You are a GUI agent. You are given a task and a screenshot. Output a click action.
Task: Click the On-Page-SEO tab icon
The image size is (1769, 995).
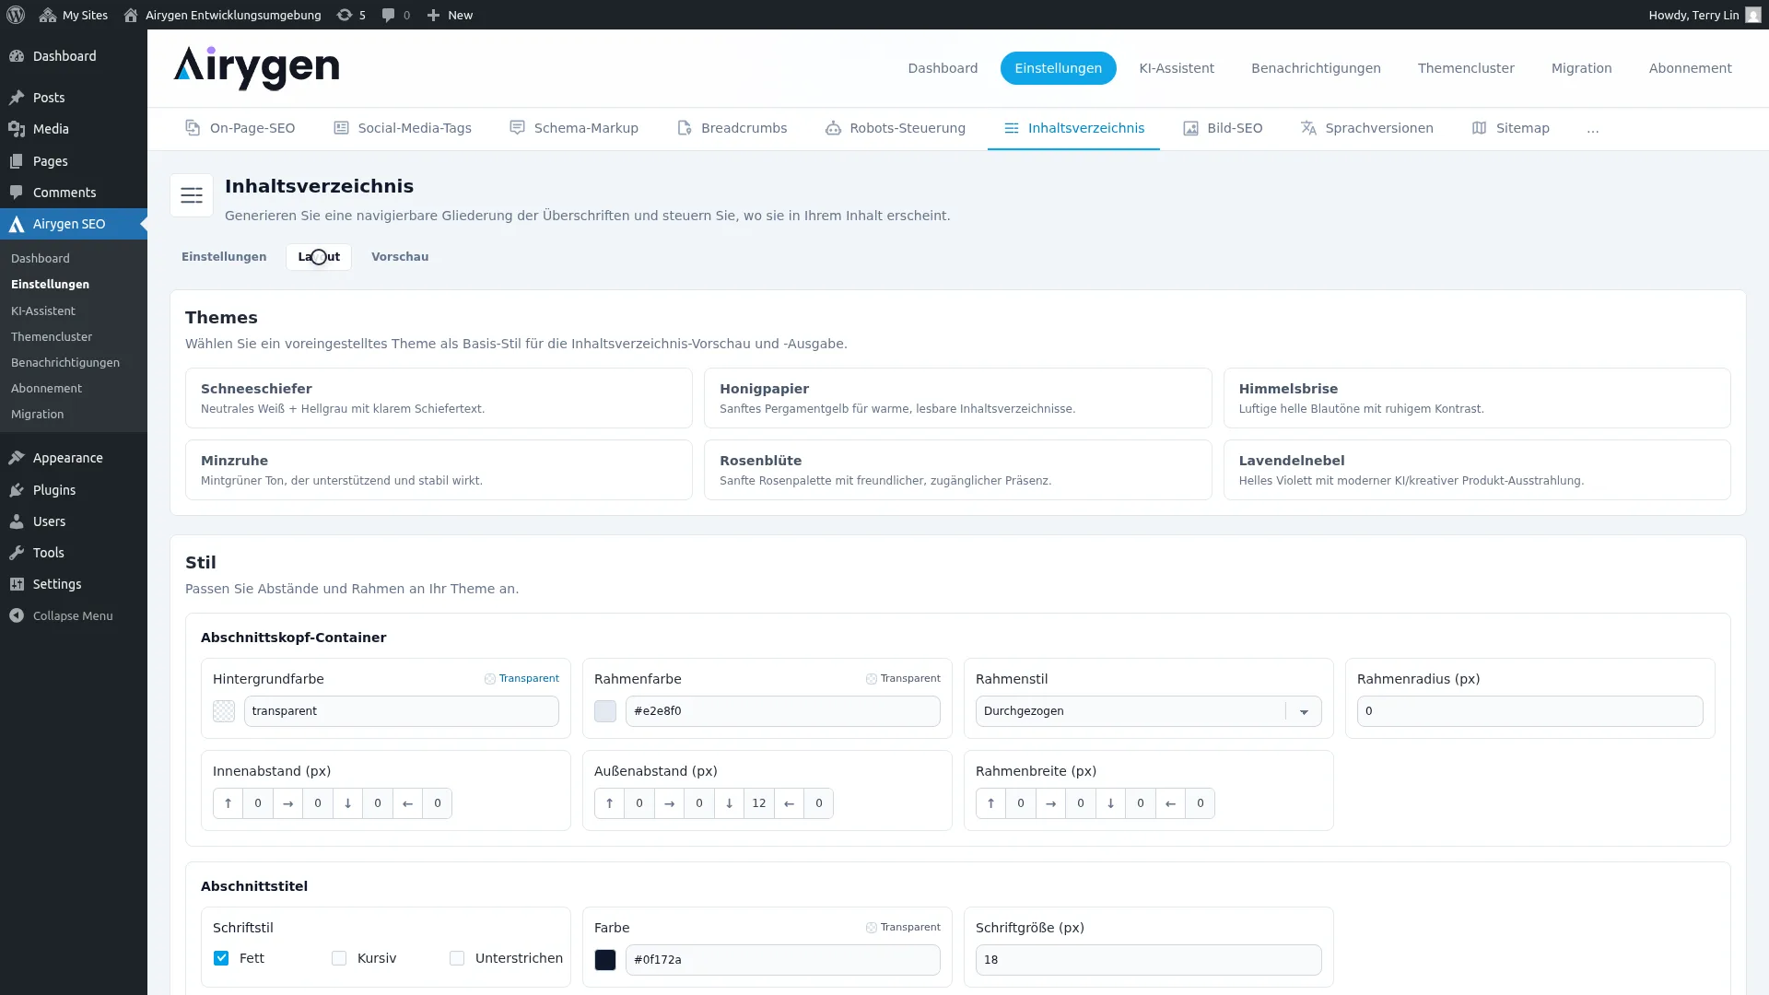[x=193, y=128]
